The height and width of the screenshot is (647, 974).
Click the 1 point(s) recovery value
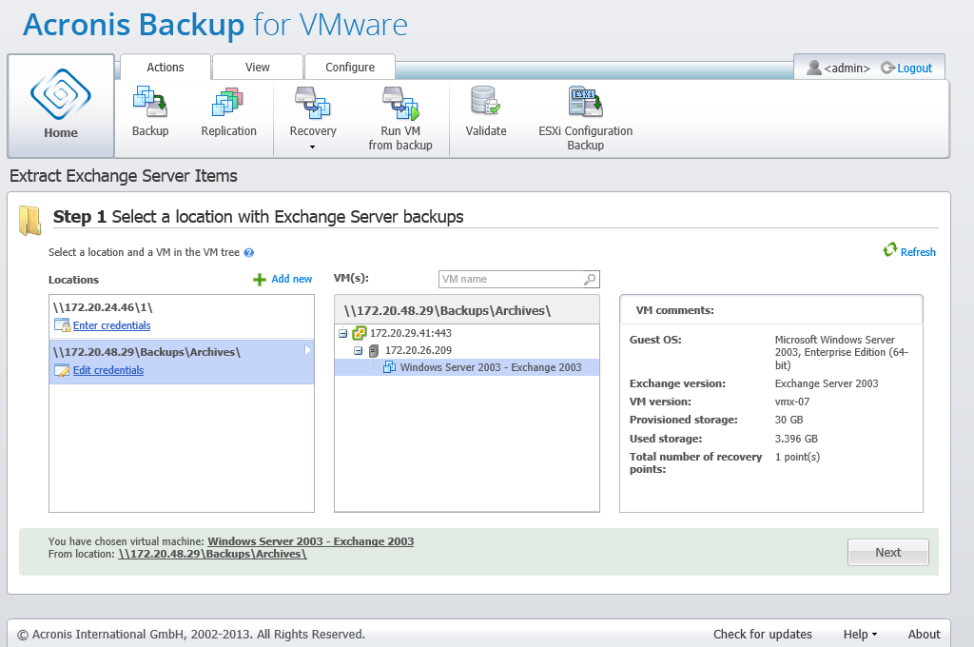[x=797, y=457]
